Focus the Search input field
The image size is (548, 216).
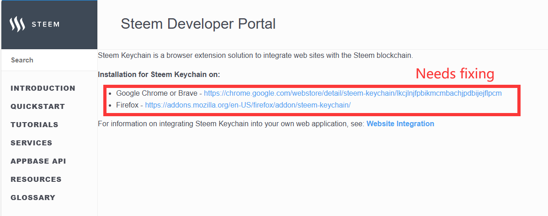click(49, 60)
